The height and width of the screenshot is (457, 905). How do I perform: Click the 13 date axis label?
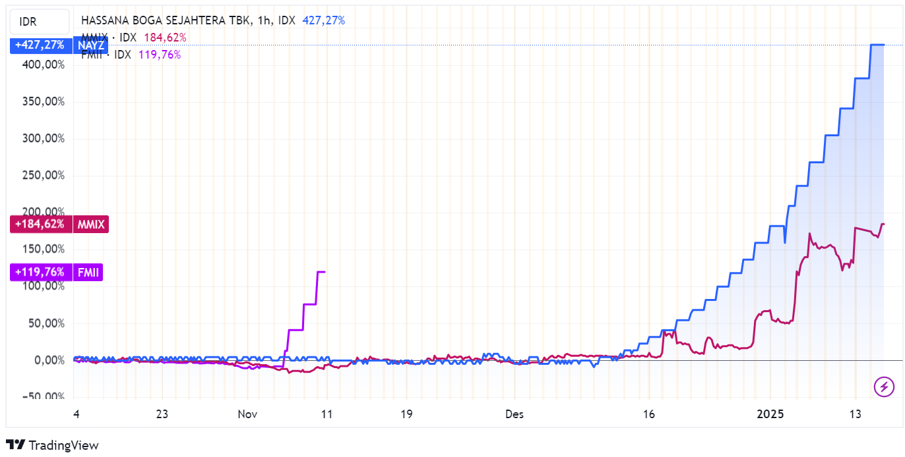(856, 414)
